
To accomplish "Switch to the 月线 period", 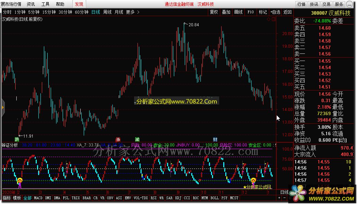I will coord(119,12).
